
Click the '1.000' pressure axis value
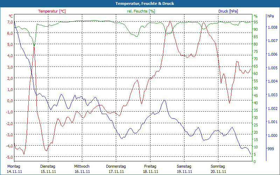pyautogui.click(x=273, y=135)
